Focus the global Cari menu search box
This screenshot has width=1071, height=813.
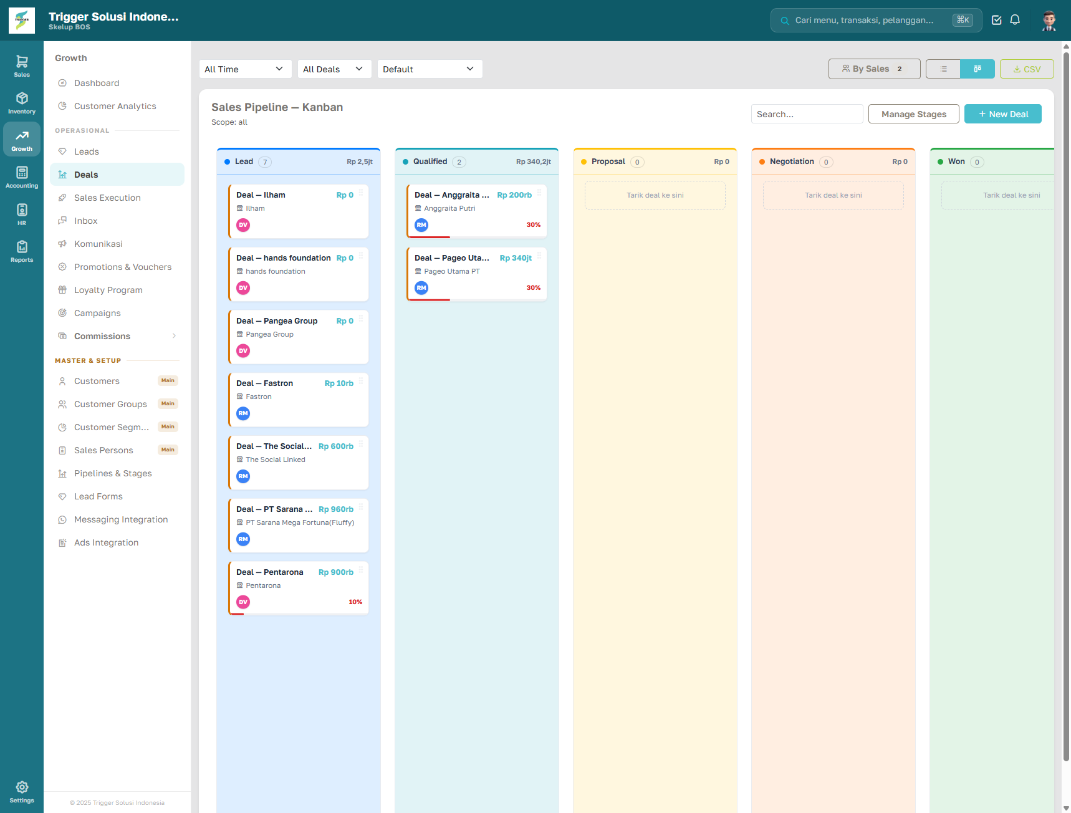[x=876, y=20]
